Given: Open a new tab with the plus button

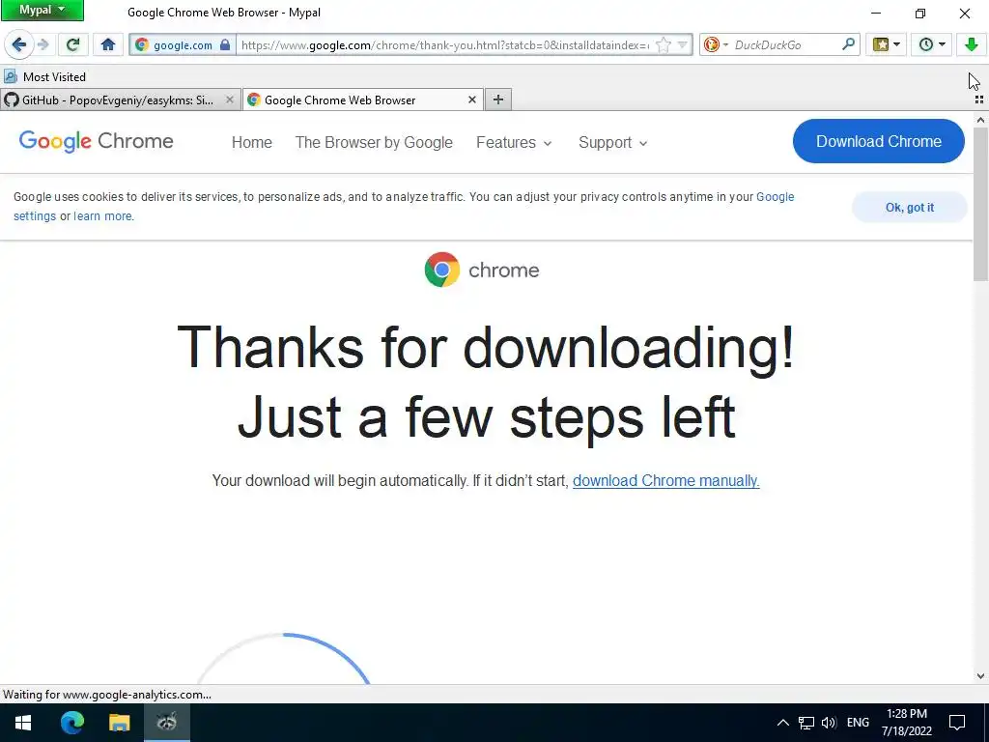Looking at the screenshot, I should [x=497, y=100].
